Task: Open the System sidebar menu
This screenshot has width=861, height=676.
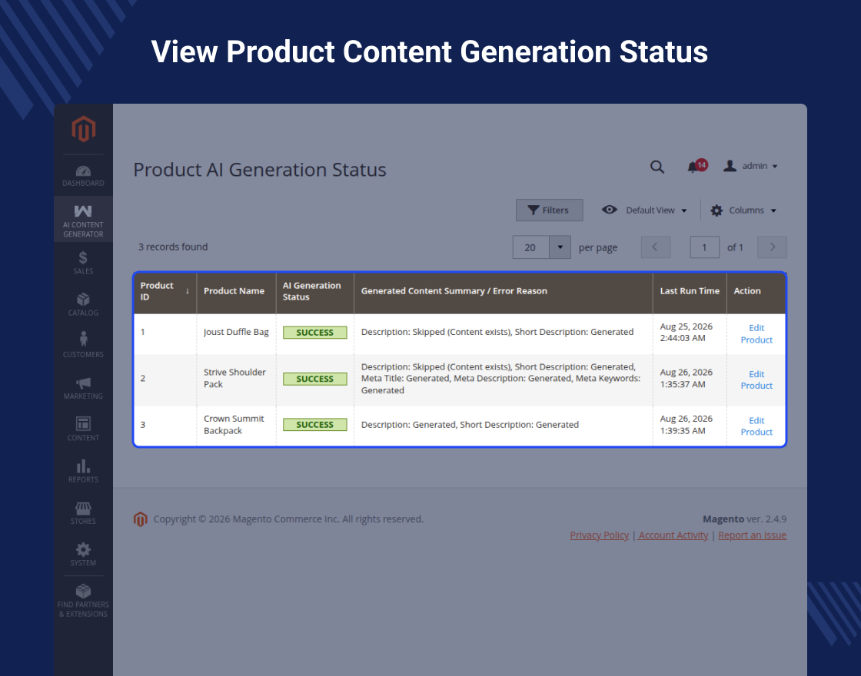Action: pos(83,554)
